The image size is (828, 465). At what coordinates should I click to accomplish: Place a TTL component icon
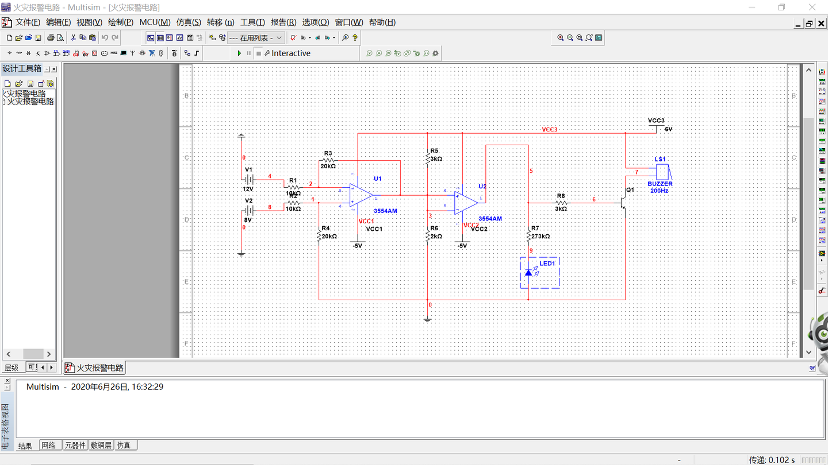[x=56, y=53]
